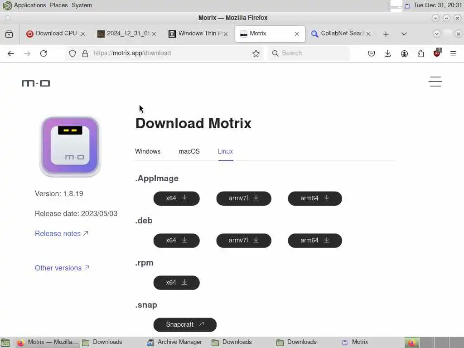Screen dimensions: 464x348
Task: Close the Motrix tab
Action: [297, 34]
